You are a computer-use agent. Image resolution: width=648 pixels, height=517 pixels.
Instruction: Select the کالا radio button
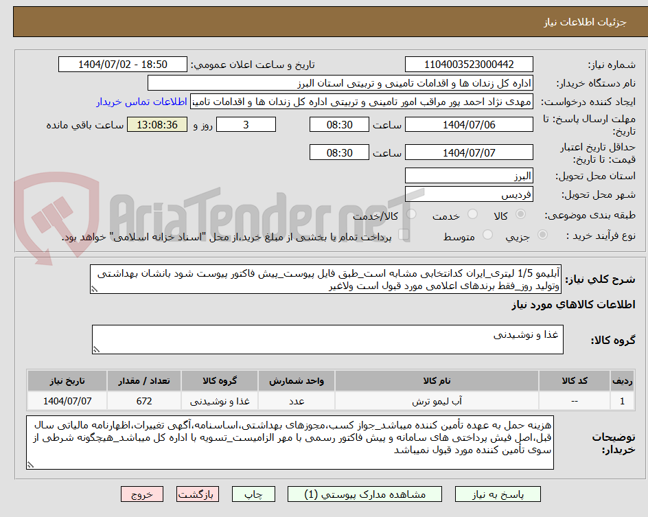click(x=521, y=214)
